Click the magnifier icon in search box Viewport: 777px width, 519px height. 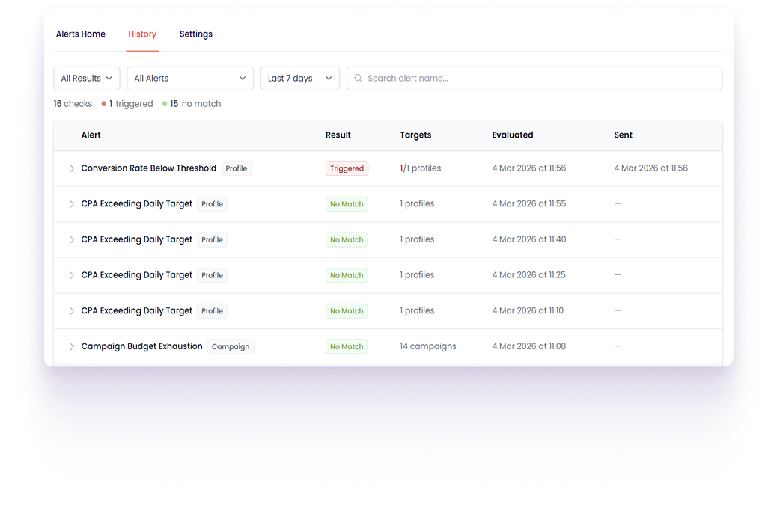coord(358,79)
